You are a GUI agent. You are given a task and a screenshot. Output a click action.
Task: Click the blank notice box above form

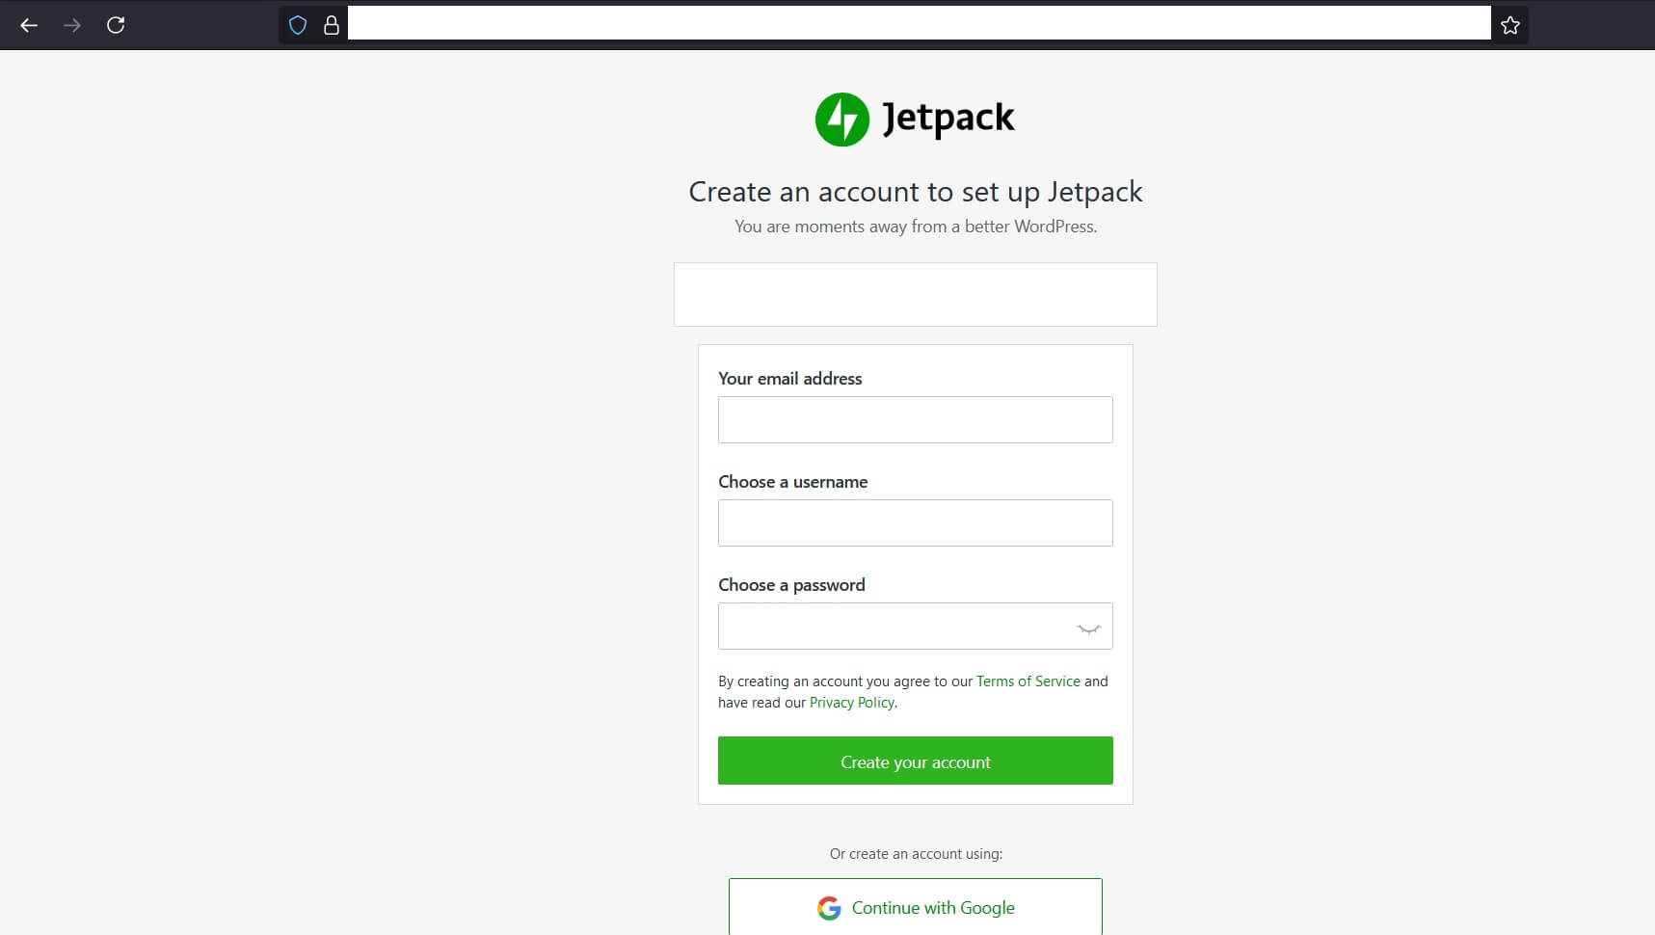916,294
